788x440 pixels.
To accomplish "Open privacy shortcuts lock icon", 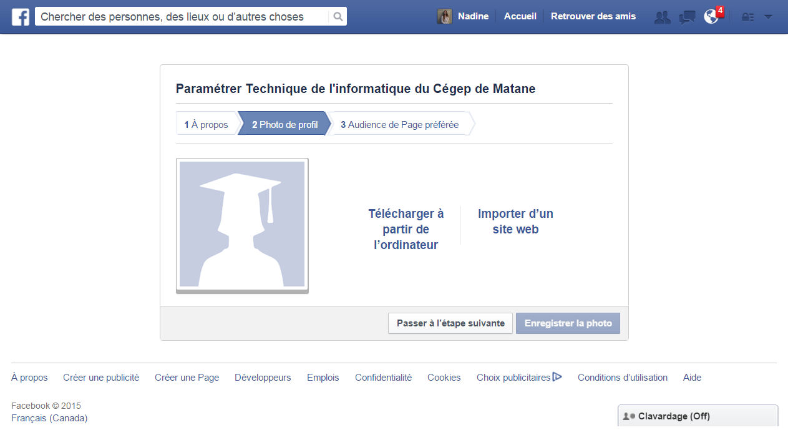I will click(x=747, y=17).
